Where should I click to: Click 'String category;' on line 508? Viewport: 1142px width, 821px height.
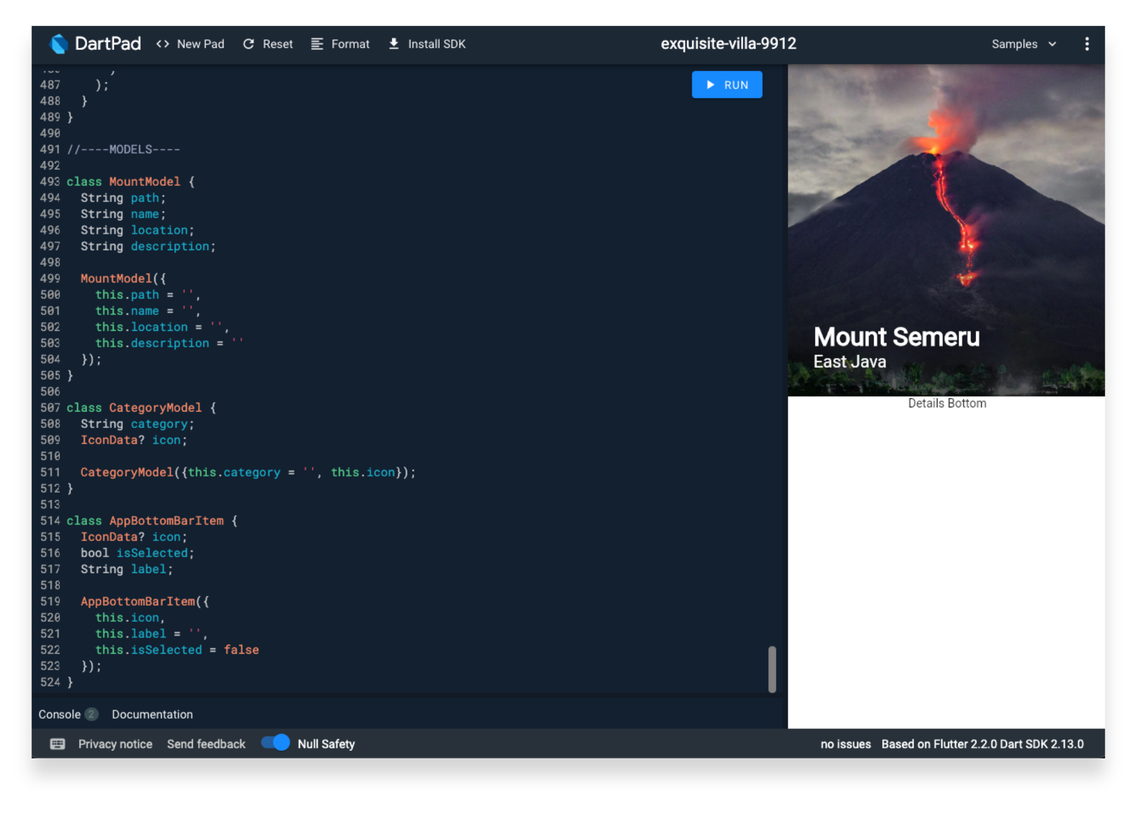[x=138, y=424]
